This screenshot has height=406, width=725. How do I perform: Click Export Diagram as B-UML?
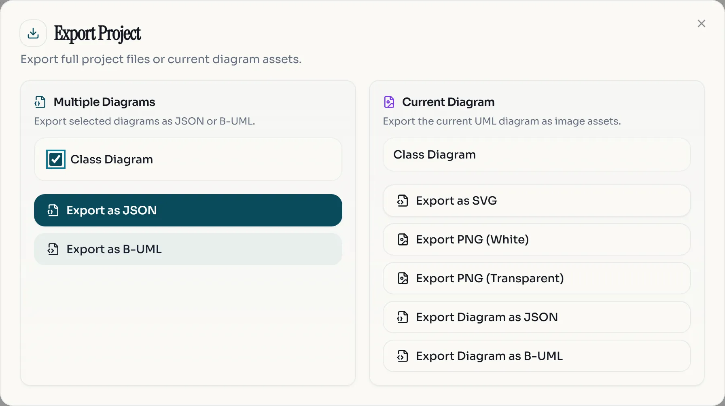click(x=536, y=356)
